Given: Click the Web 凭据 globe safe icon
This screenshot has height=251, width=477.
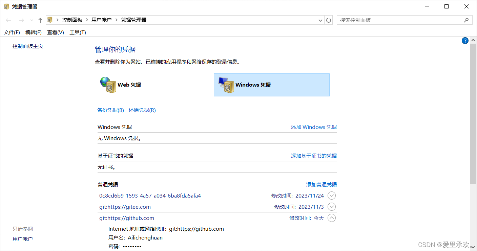Looking at the screenshot, I should coord(108,85).
